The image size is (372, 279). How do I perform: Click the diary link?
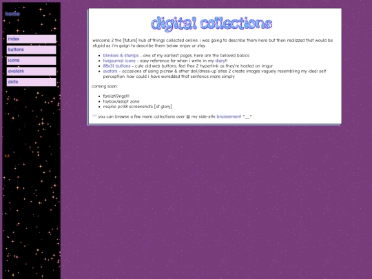(220, 61)
